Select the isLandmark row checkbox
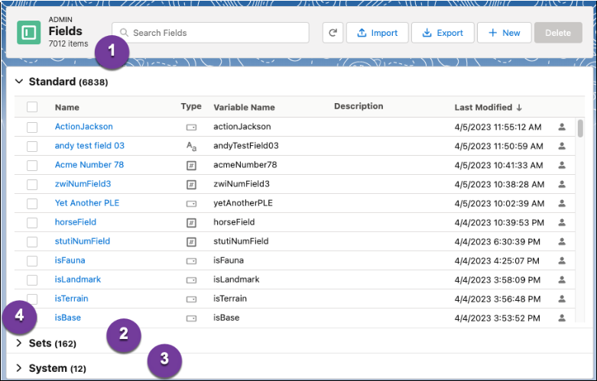The width and height of the screenshot is (597, 381). 32,280
